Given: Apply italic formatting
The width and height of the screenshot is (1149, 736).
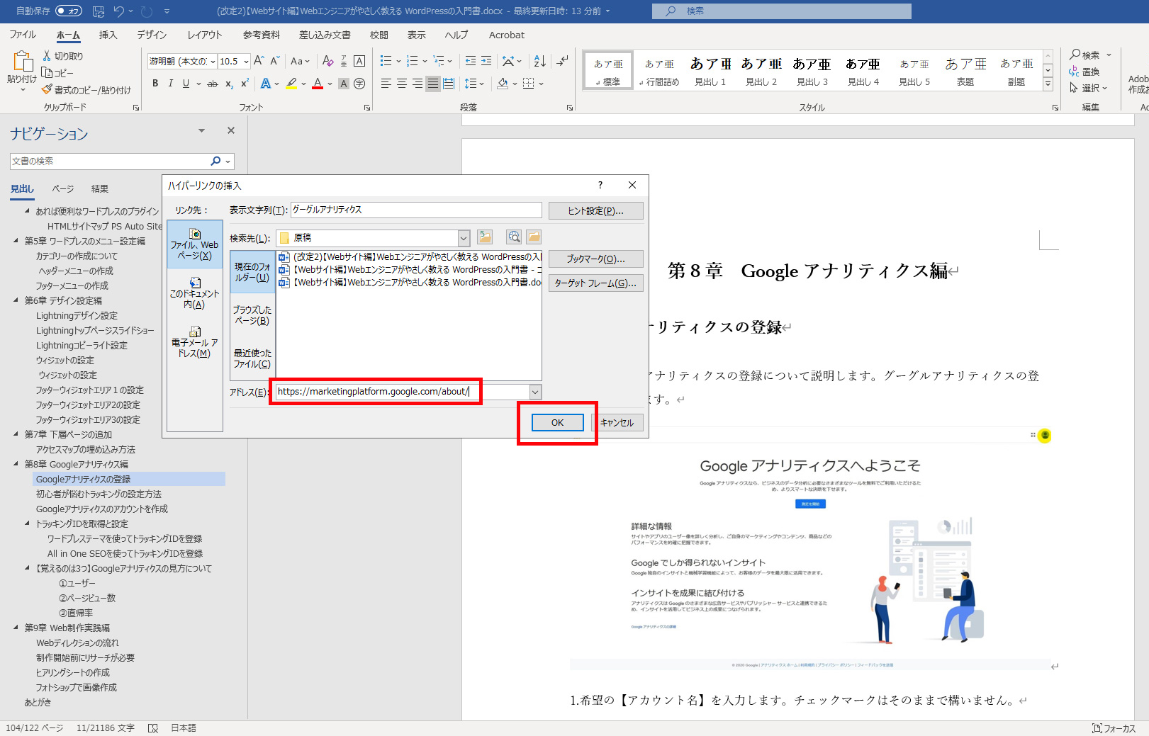Looking at the screenshot, I should [170, 84].
